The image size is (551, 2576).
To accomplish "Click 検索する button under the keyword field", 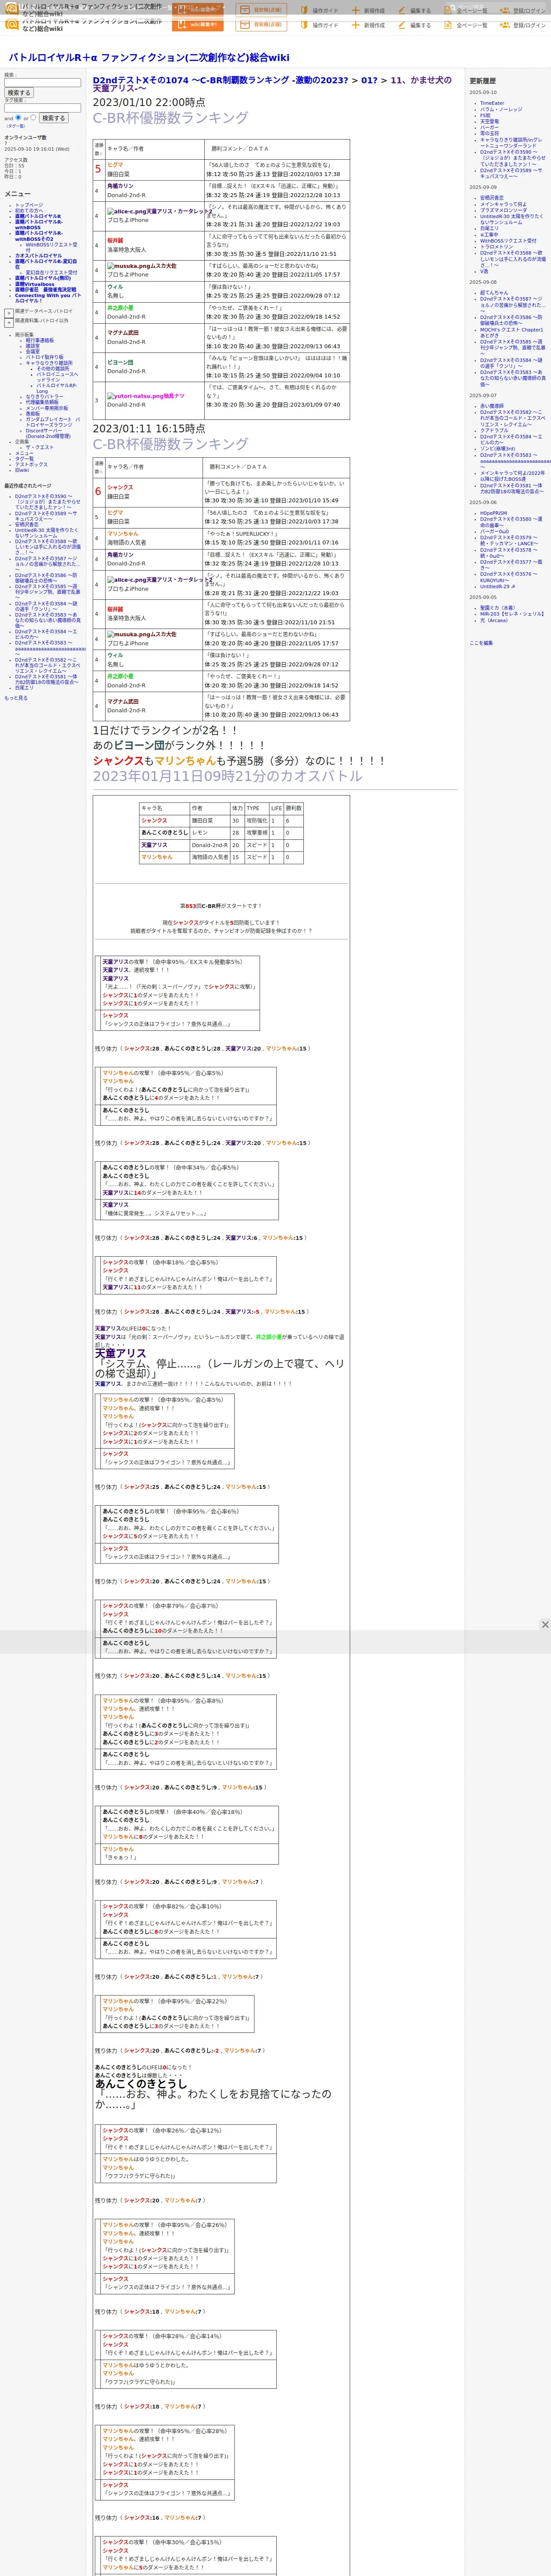I will (x=19, y=93).
